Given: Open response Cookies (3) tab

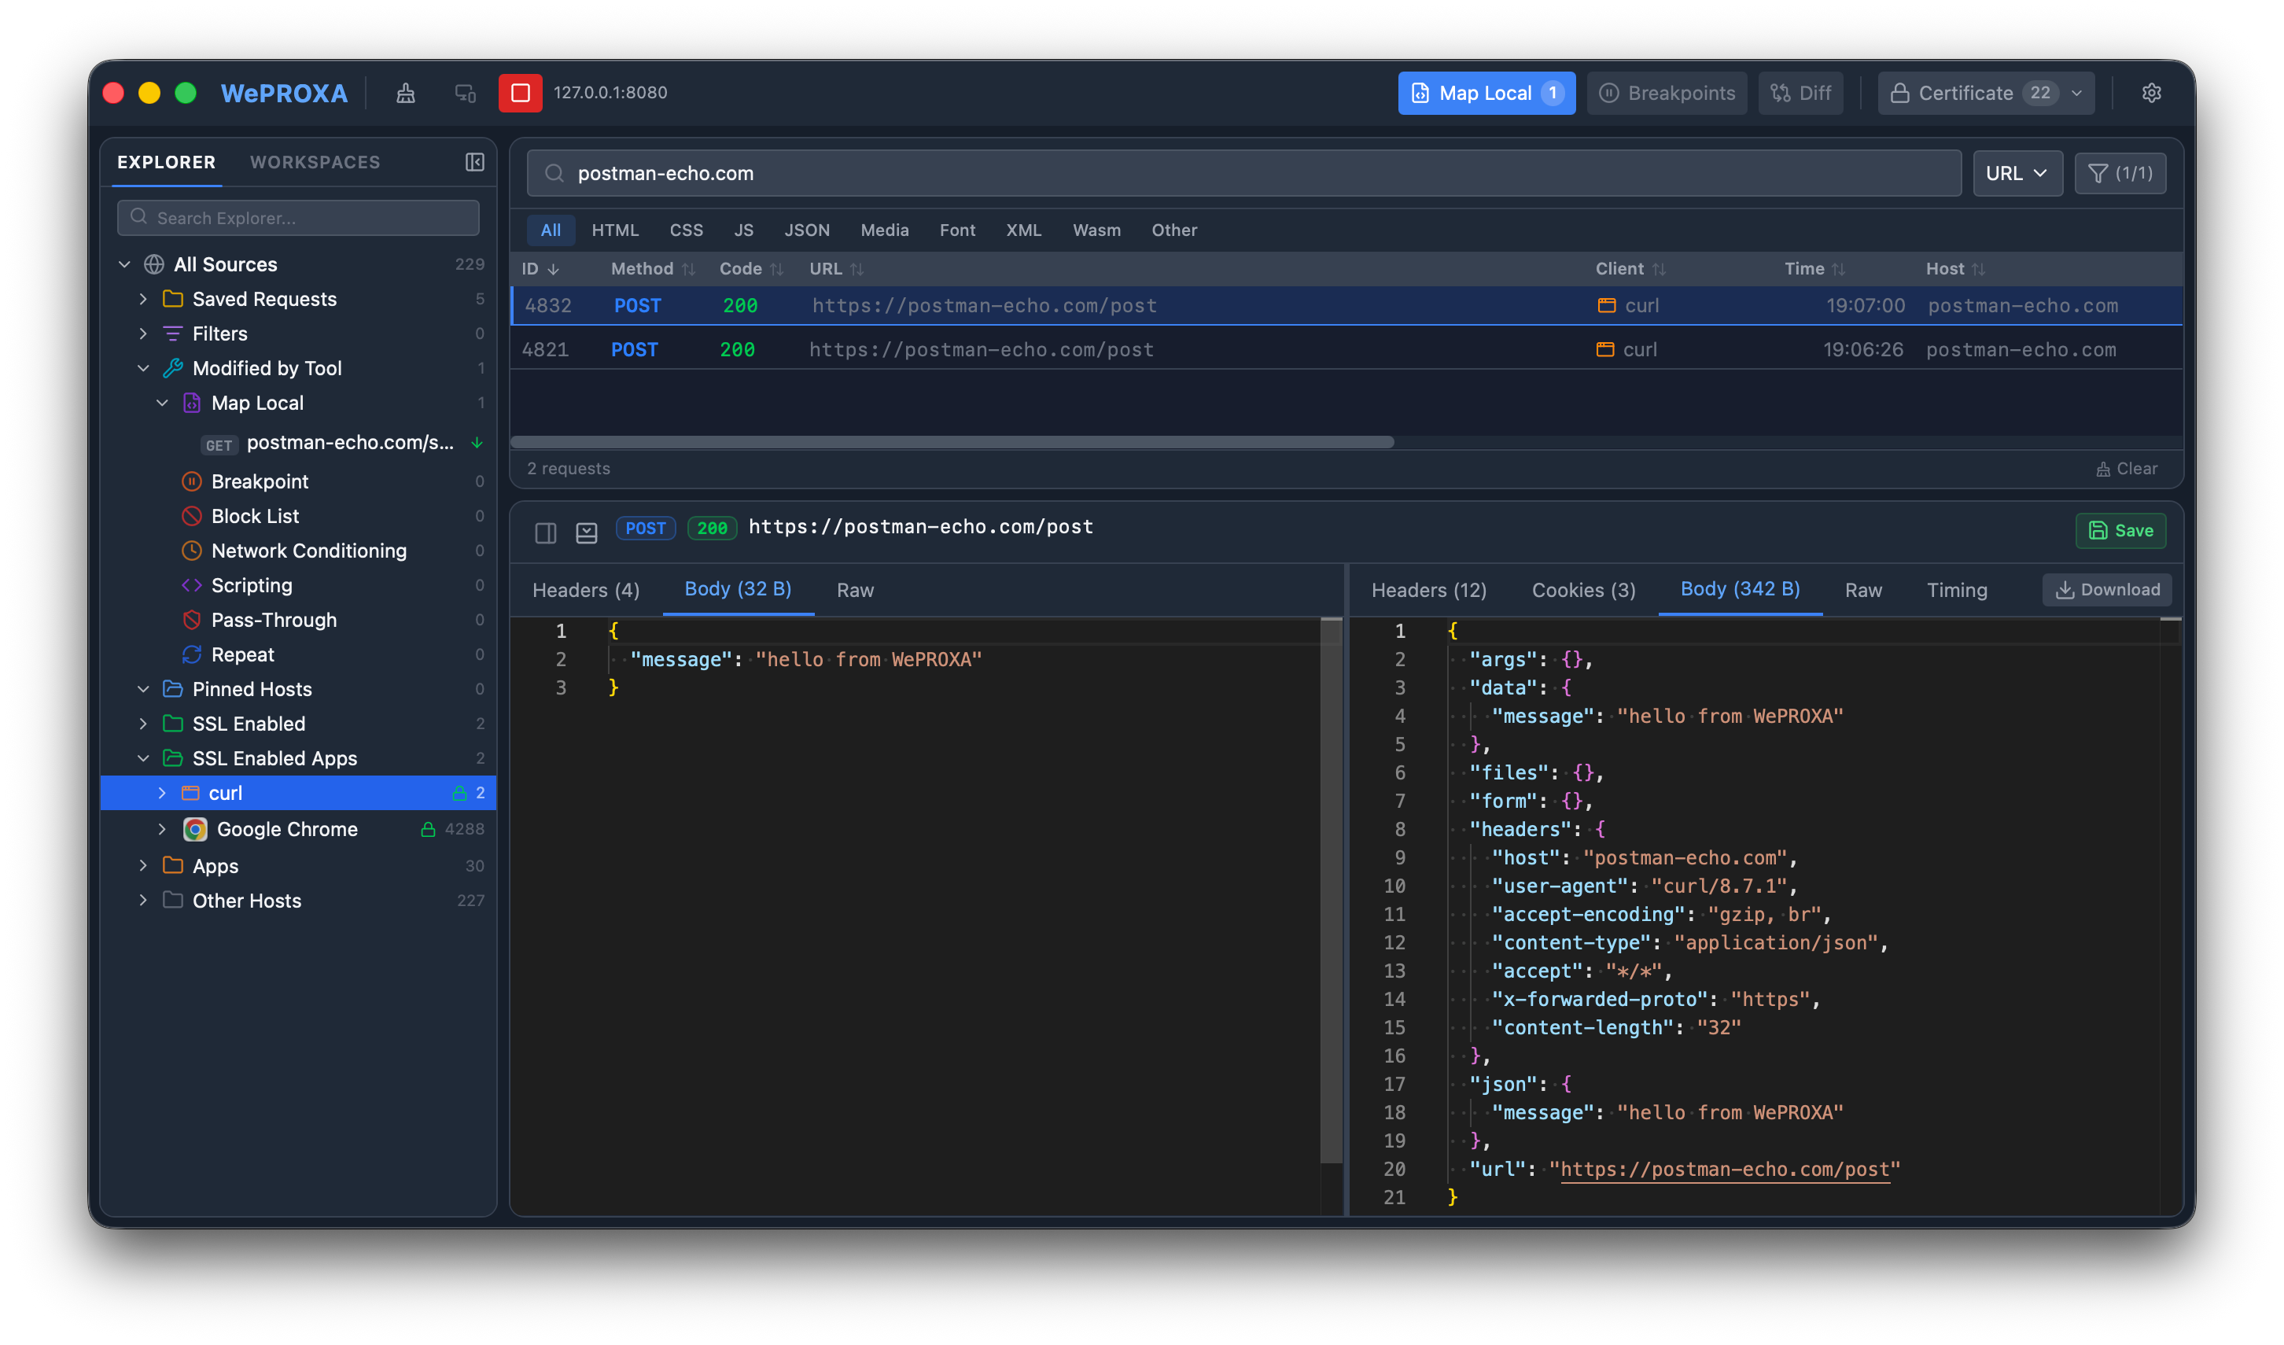Looking at the screenshot, I should tap(1583, 591).
